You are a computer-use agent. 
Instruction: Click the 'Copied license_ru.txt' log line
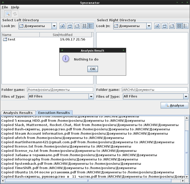(x=69, y=151)
